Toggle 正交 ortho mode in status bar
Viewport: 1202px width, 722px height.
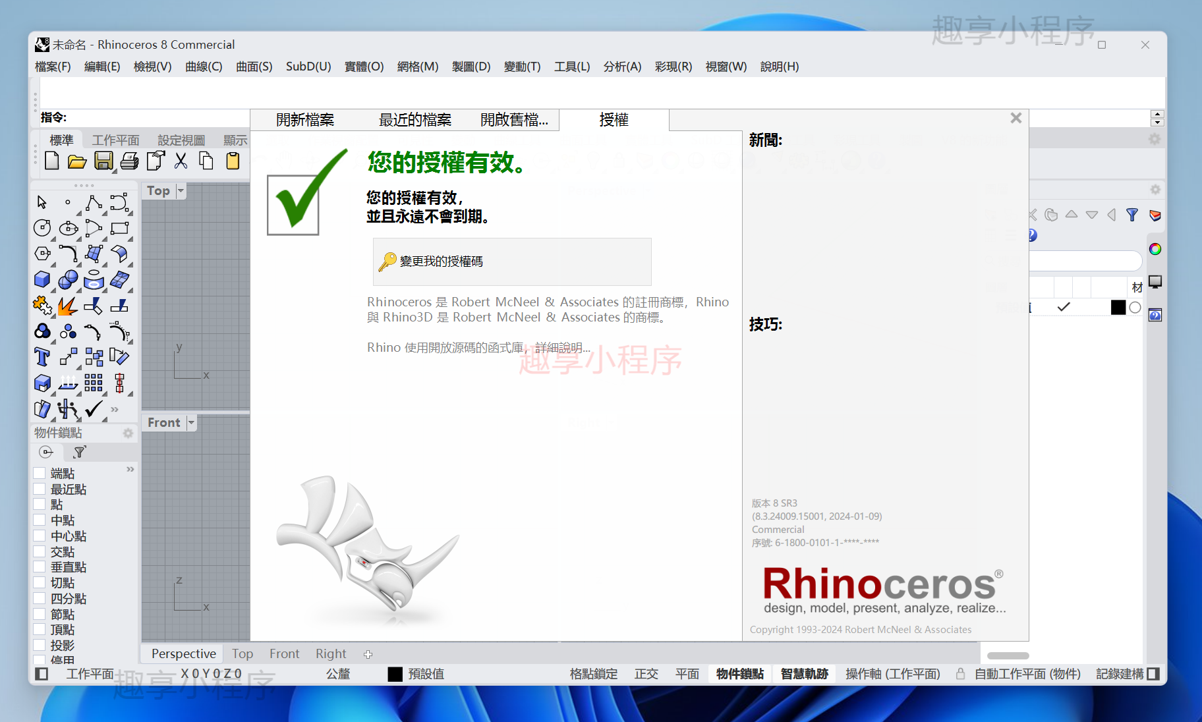[x=646, y=674]
